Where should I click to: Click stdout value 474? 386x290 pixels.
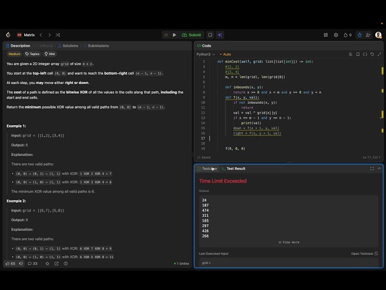pos(205,210)
